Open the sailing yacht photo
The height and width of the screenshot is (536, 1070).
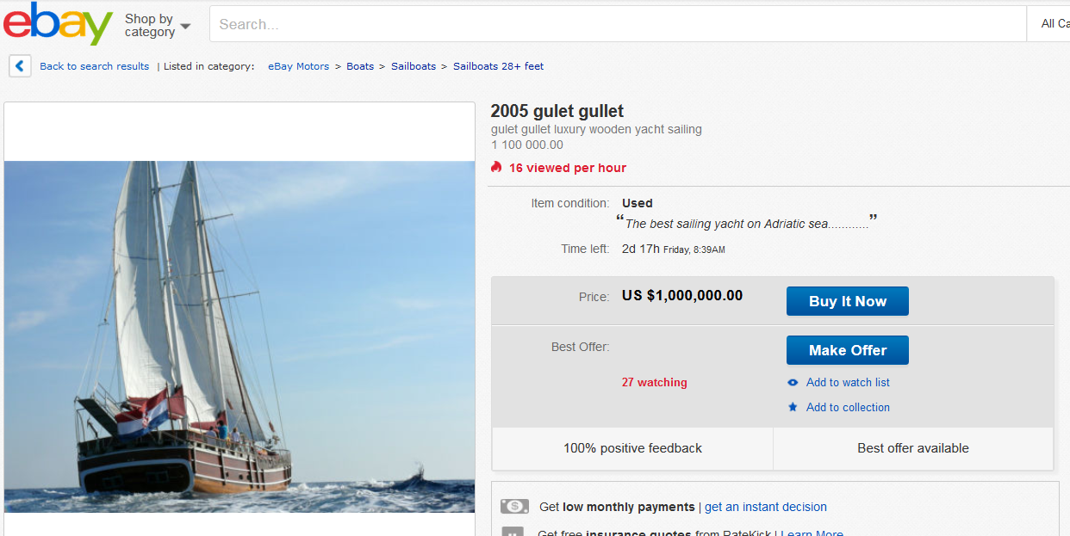click(240, 336)
